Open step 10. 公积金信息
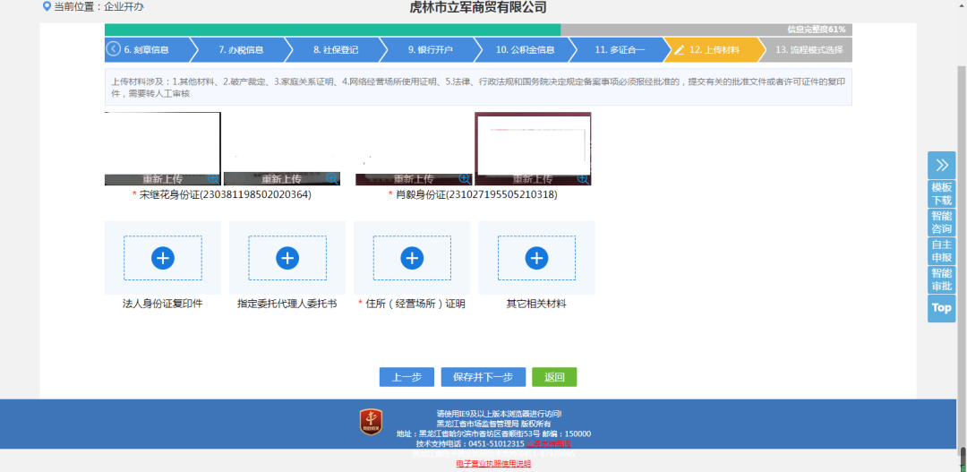Viewport: 967px width, 472px height. [525, 50]
